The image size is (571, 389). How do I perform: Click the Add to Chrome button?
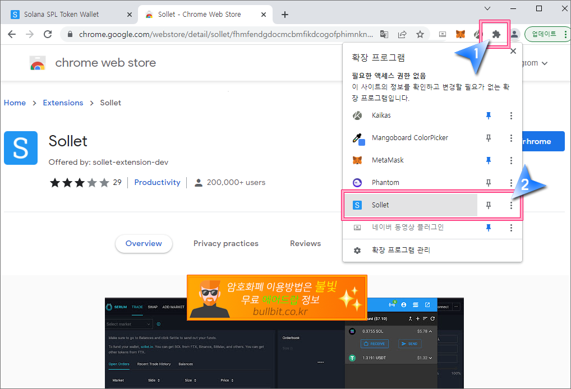pos(544,141)
